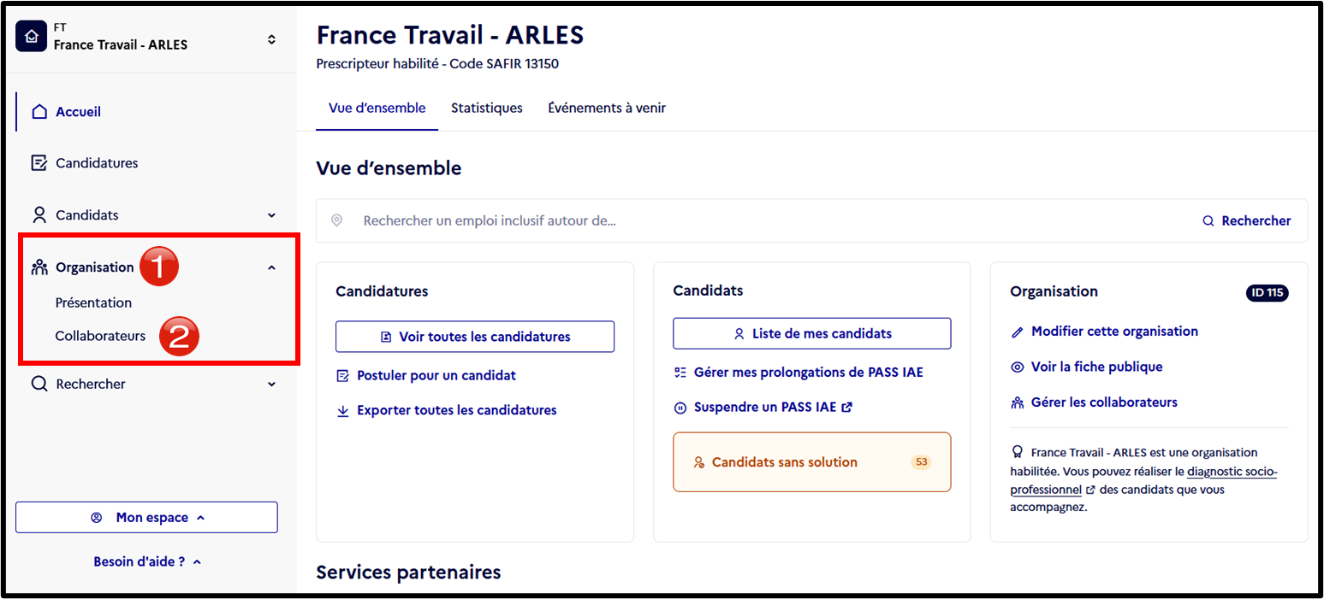Expand the Candidats sidebar section chevron
Viewport: 1324px width, 599px height.
271,215
